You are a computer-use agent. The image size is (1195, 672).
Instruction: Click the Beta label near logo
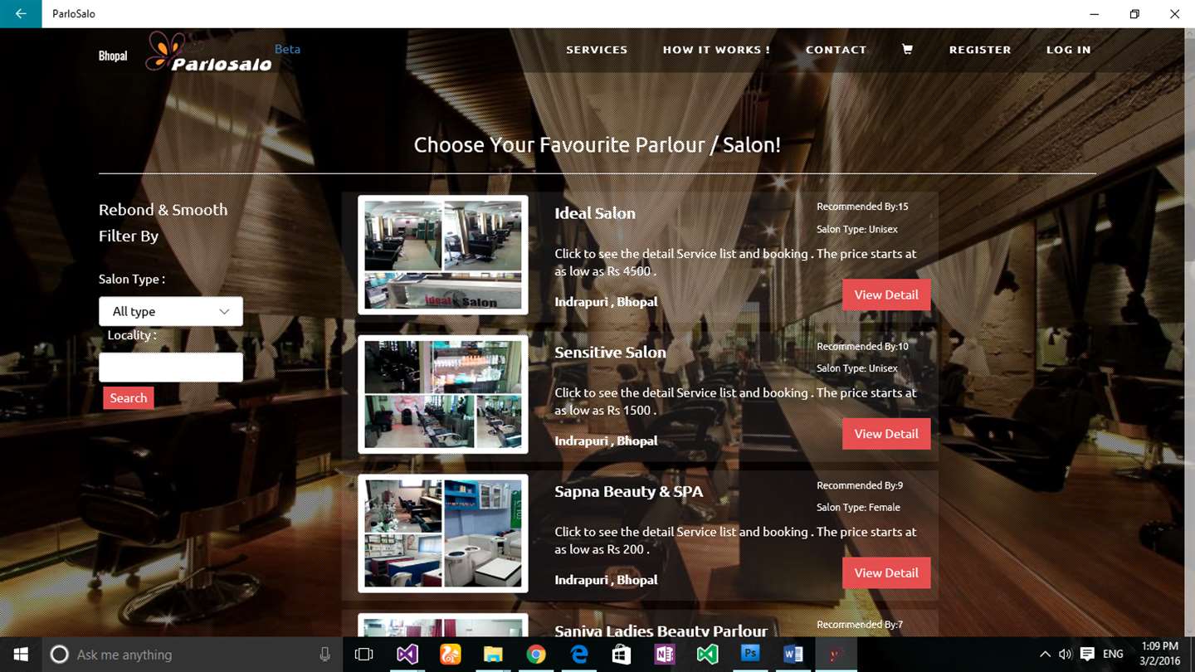pyautogui.click(x=287, y=49)
